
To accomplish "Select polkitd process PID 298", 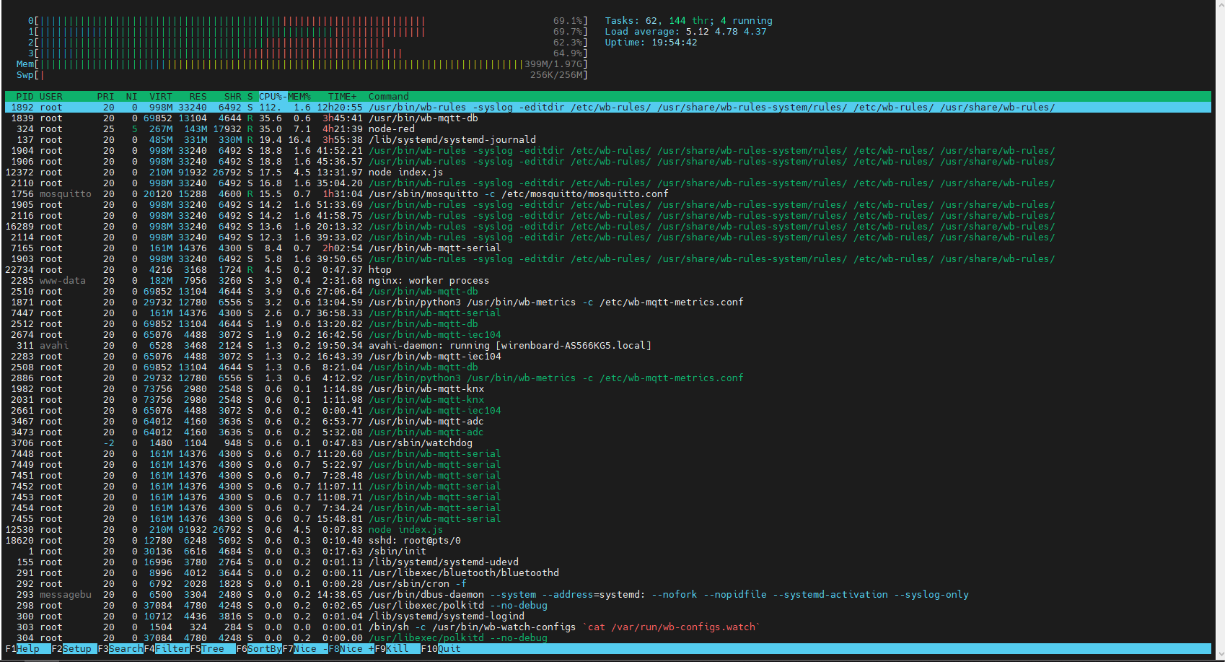I will tap(608, 606).
